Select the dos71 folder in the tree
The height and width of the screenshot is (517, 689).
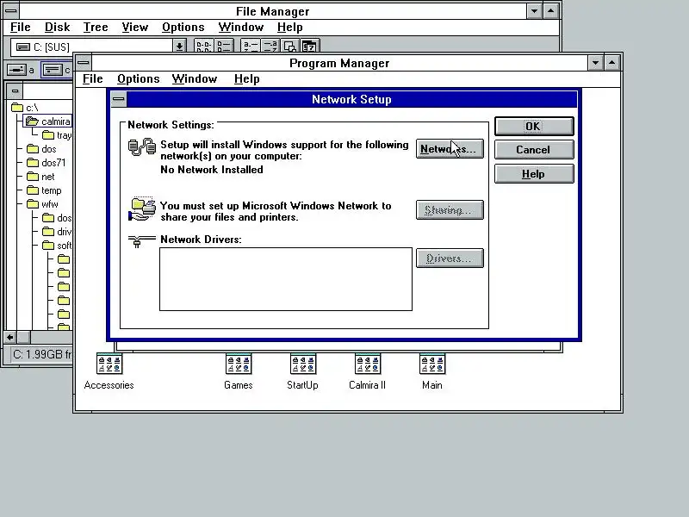point(47,163)
